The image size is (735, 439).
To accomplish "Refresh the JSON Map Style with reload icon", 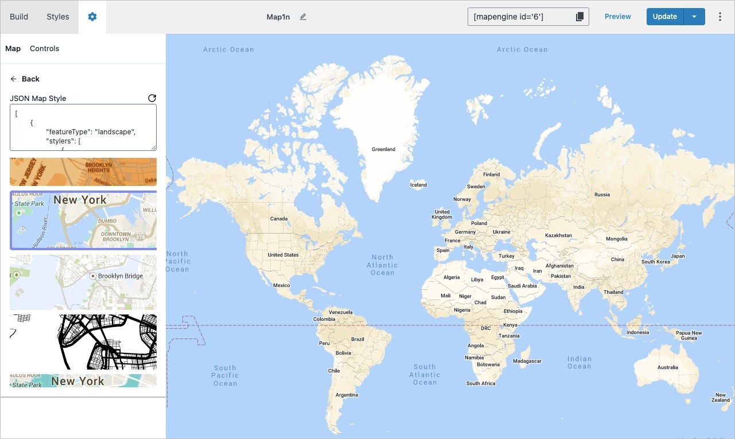I will 151,98.
